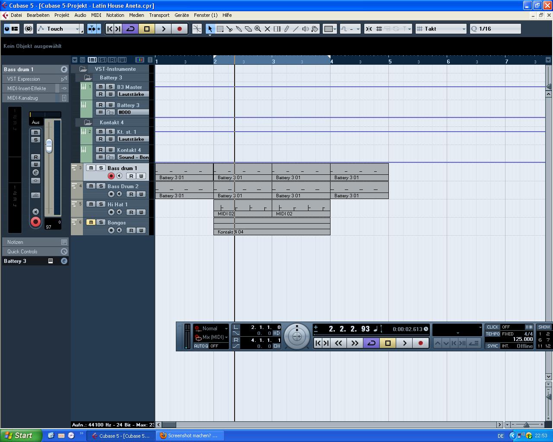
Task: Adjust the inspector volume fader handle
Action: (x=49, y=145)
